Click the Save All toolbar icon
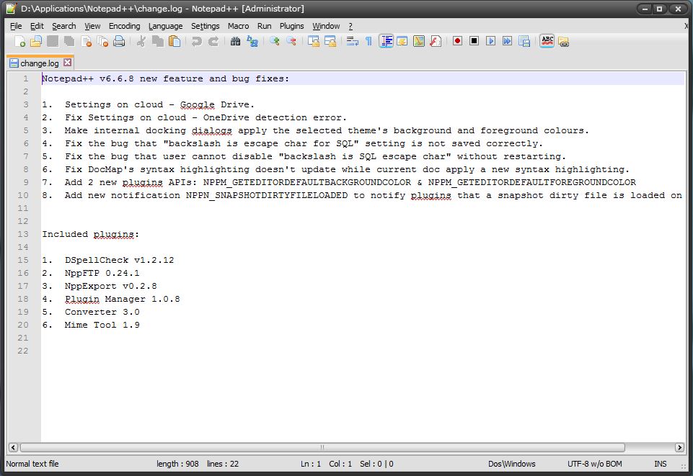The image size is (693, 476). (69, 42)
